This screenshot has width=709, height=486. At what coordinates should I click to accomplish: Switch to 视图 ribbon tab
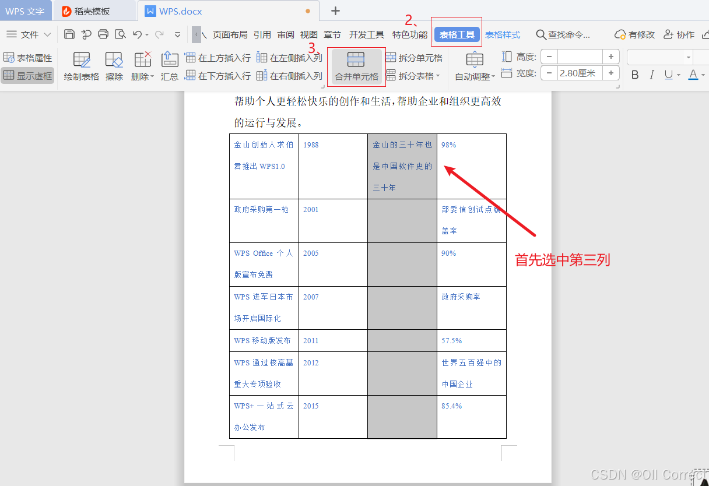click(x=309, y=34)
